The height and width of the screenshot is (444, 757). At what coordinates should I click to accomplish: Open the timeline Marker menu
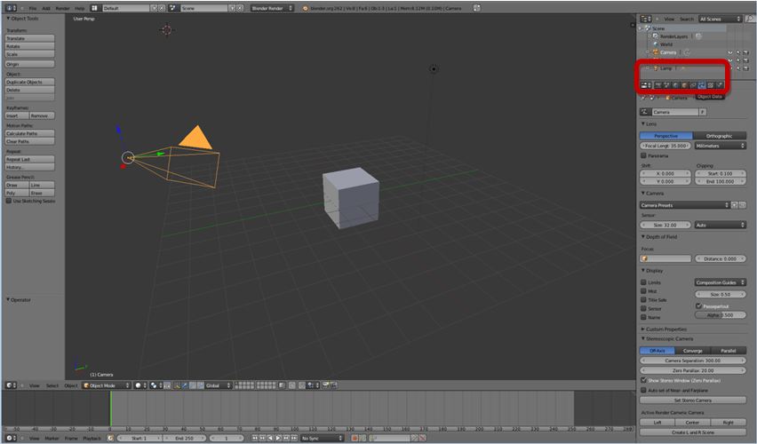coord(52,438)
